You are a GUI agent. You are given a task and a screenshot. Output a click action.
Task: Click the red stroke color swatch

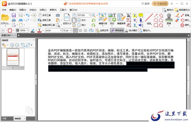tap(10, 30)
